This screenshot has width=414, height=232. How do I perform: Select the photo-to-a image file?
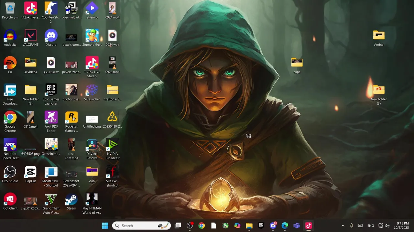coord(71,92)
